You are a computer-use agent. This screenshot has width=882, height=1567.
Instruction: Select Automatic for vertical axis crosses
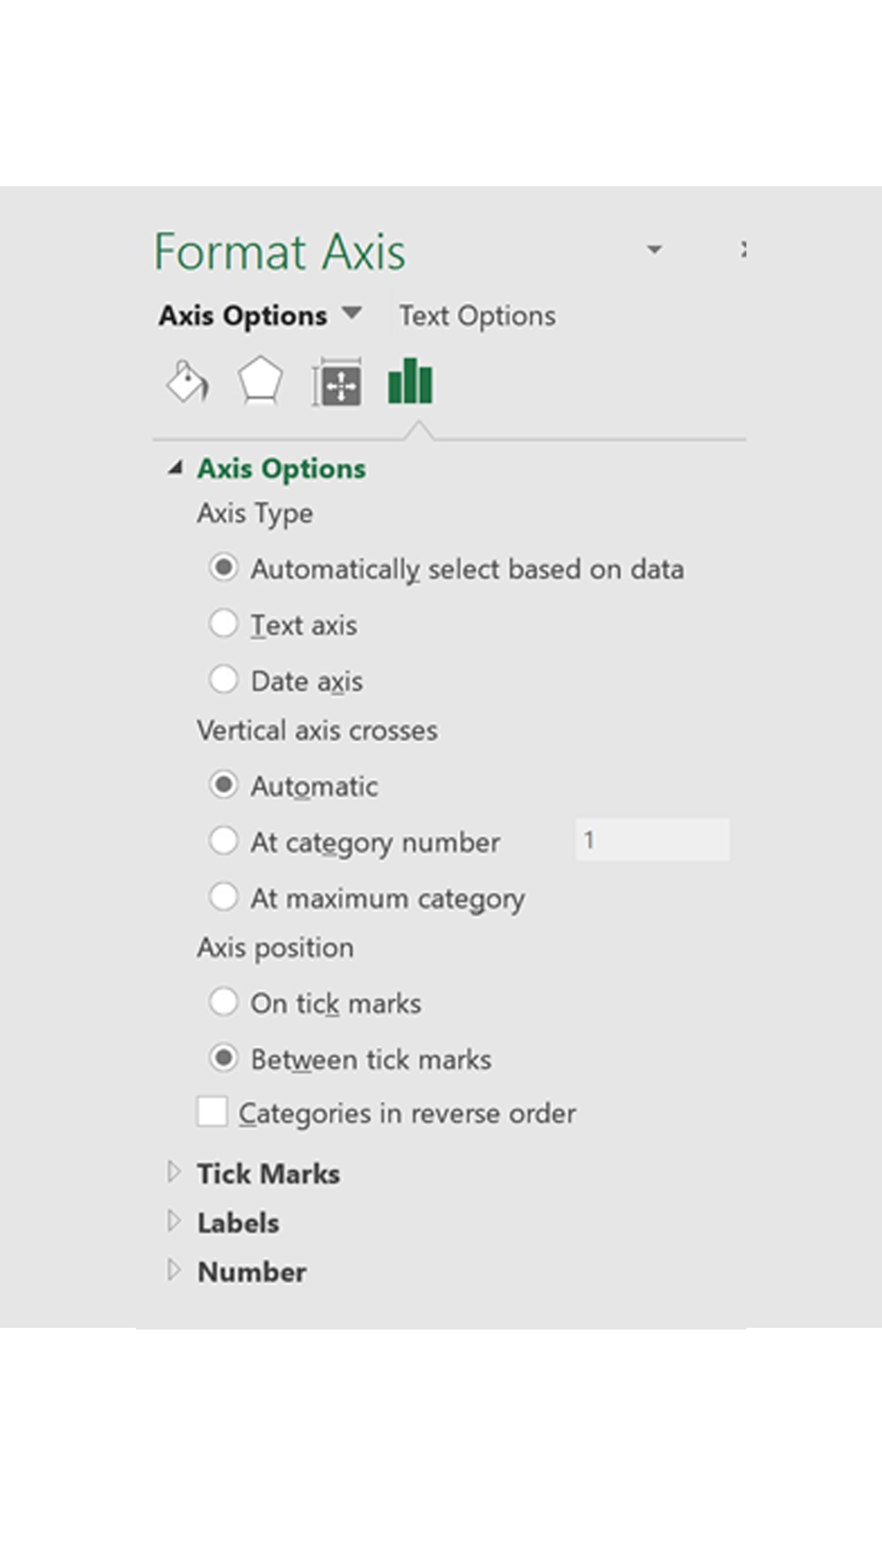click(x=223, y=785)
